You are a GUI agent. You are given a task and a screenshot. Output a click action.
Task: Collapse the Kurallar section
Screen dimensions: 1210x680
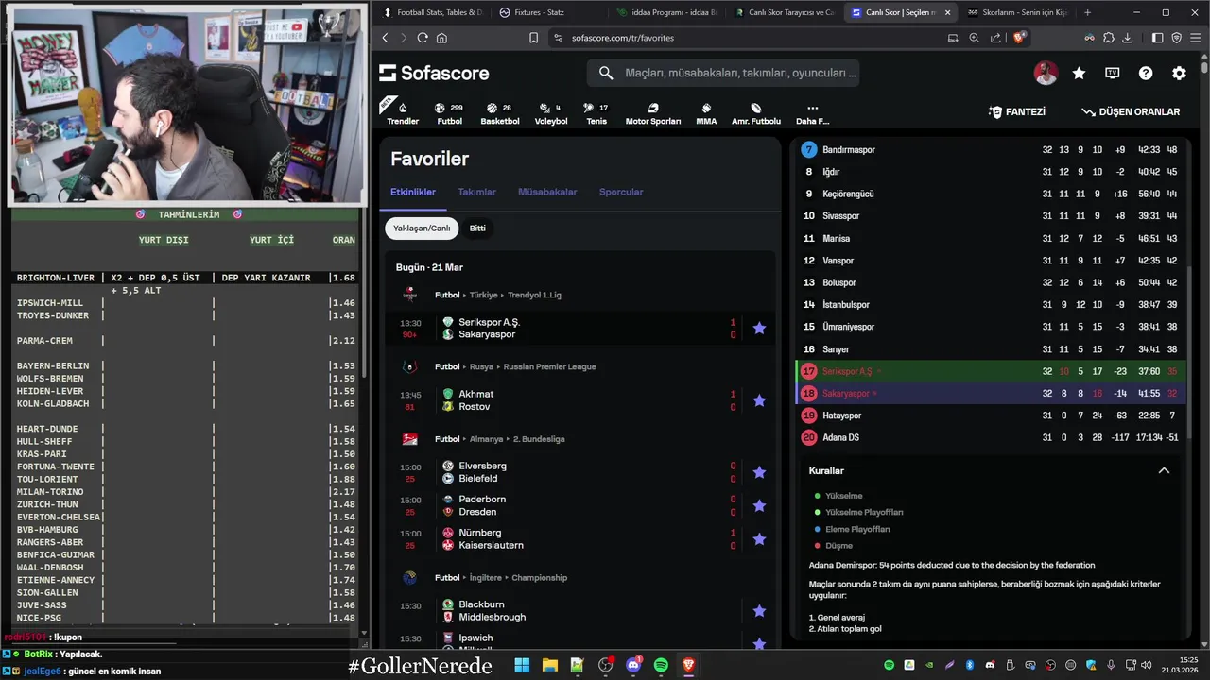click(1164, 470)
